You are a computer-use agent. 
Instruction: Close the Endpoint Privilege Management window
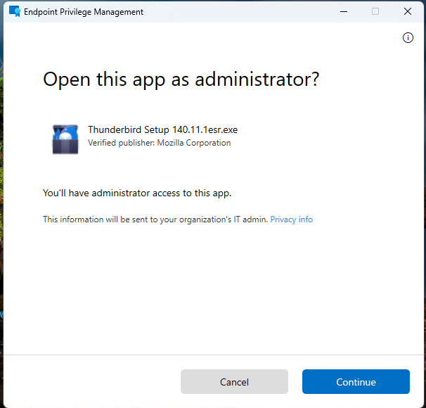coord(408,11)
